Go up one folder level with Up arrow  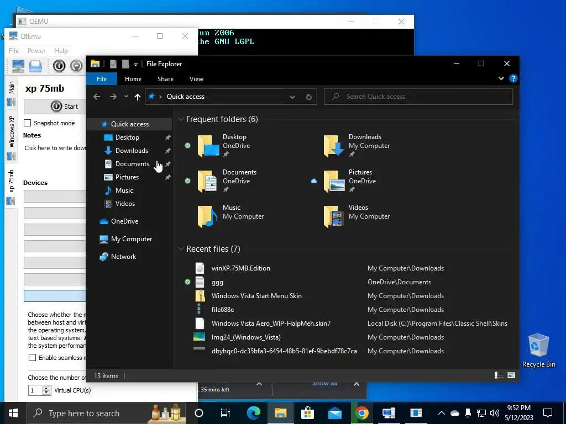click(x=137, y=97)
